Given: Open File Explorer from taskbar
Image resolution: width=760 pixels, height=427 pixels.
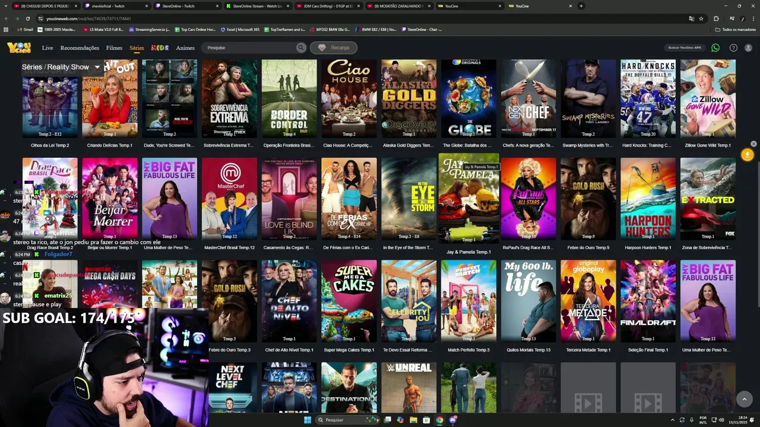Looking at the screenshot, I should 413,420.
